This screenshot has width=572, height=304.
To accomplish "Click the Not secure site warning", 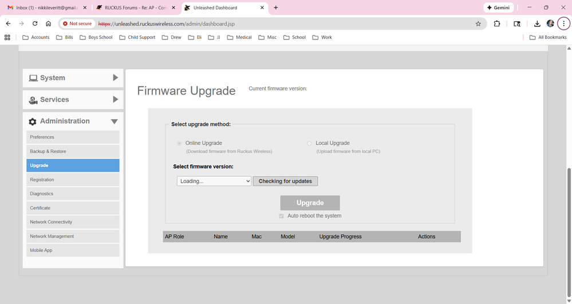I will [77, 23].
